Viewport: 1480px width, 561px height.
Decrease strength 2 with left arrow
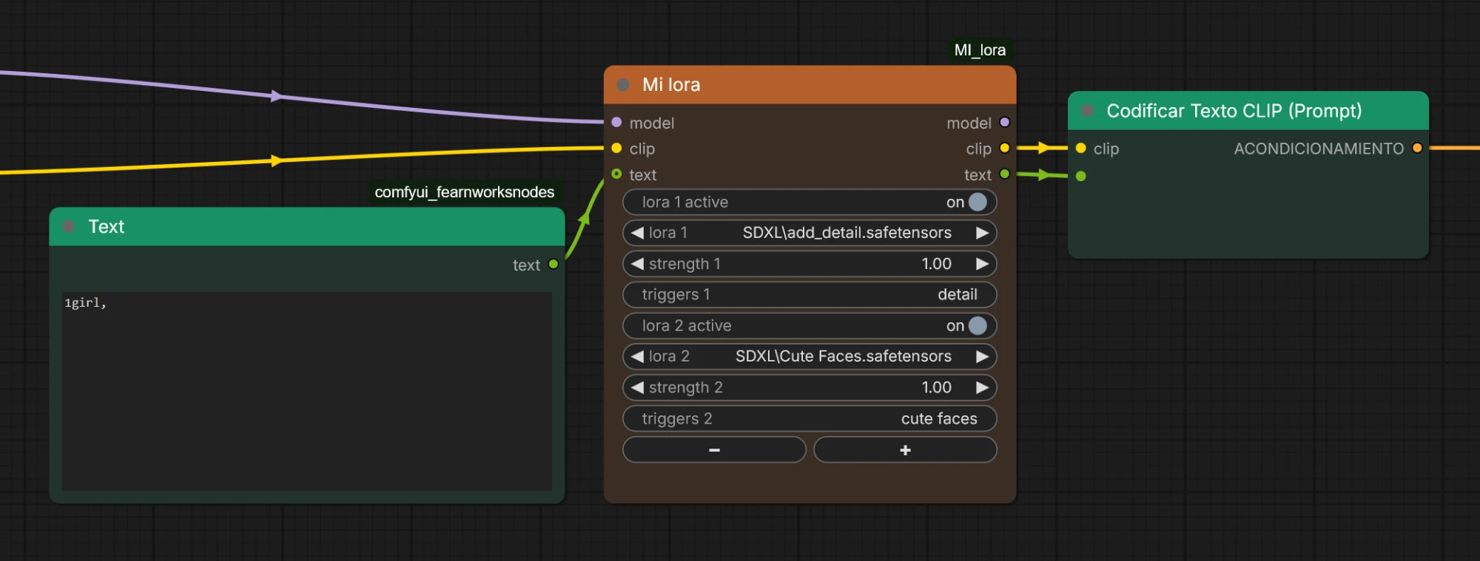(636, 387)
